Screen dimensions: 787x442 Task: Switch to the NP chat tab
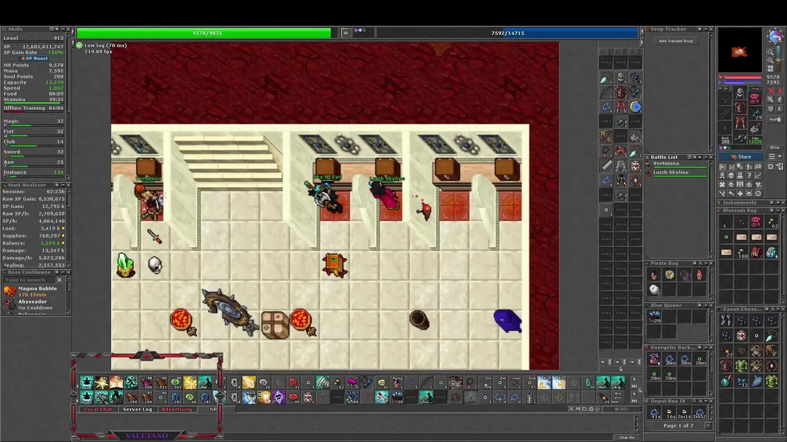point(214,409)
